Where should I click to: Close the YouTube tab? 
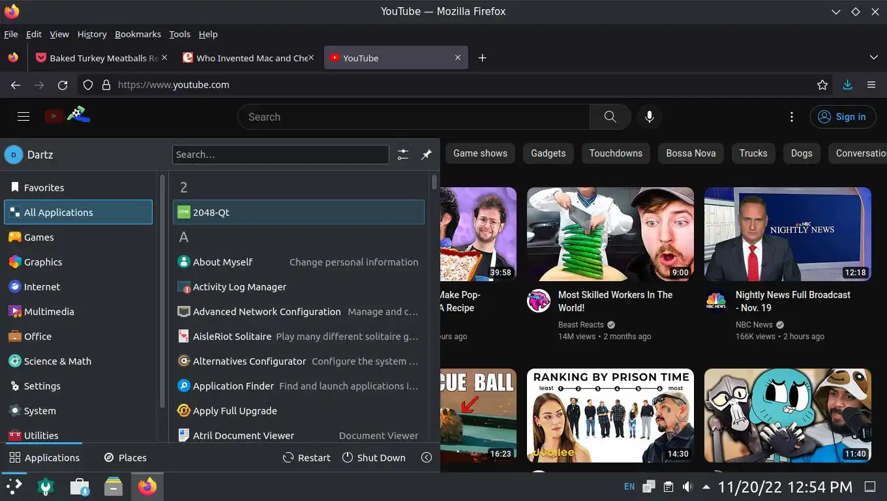click(458, 58)
